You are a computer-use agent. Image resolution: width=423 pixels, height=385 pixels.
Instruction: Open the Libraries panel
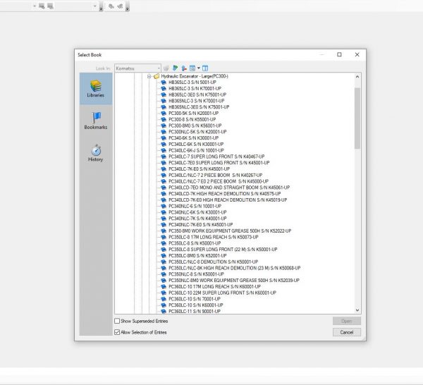point(96,89)
